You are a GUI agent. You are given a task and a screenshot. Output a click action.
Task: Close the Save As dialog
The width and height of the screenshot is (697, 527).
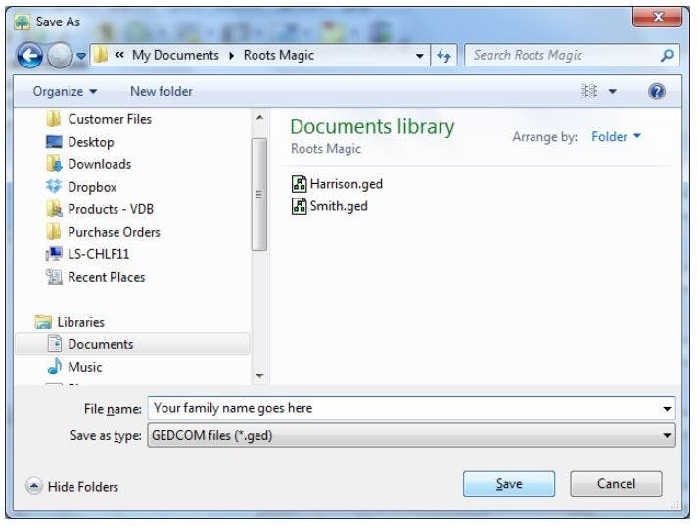tap(658, 17)
